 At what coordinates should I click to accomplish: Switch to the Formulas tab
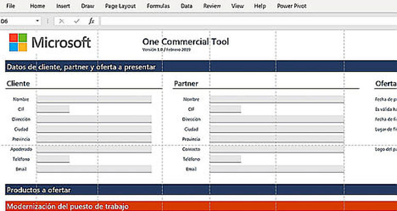158,6
